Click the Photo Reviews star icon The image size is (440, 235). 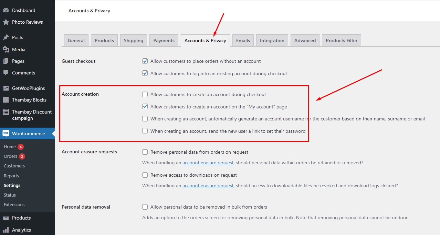click(6, 22)
